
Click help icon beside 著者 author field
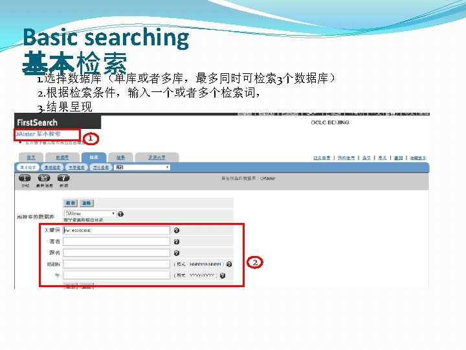pyautogui.click(x=177, y=242)
